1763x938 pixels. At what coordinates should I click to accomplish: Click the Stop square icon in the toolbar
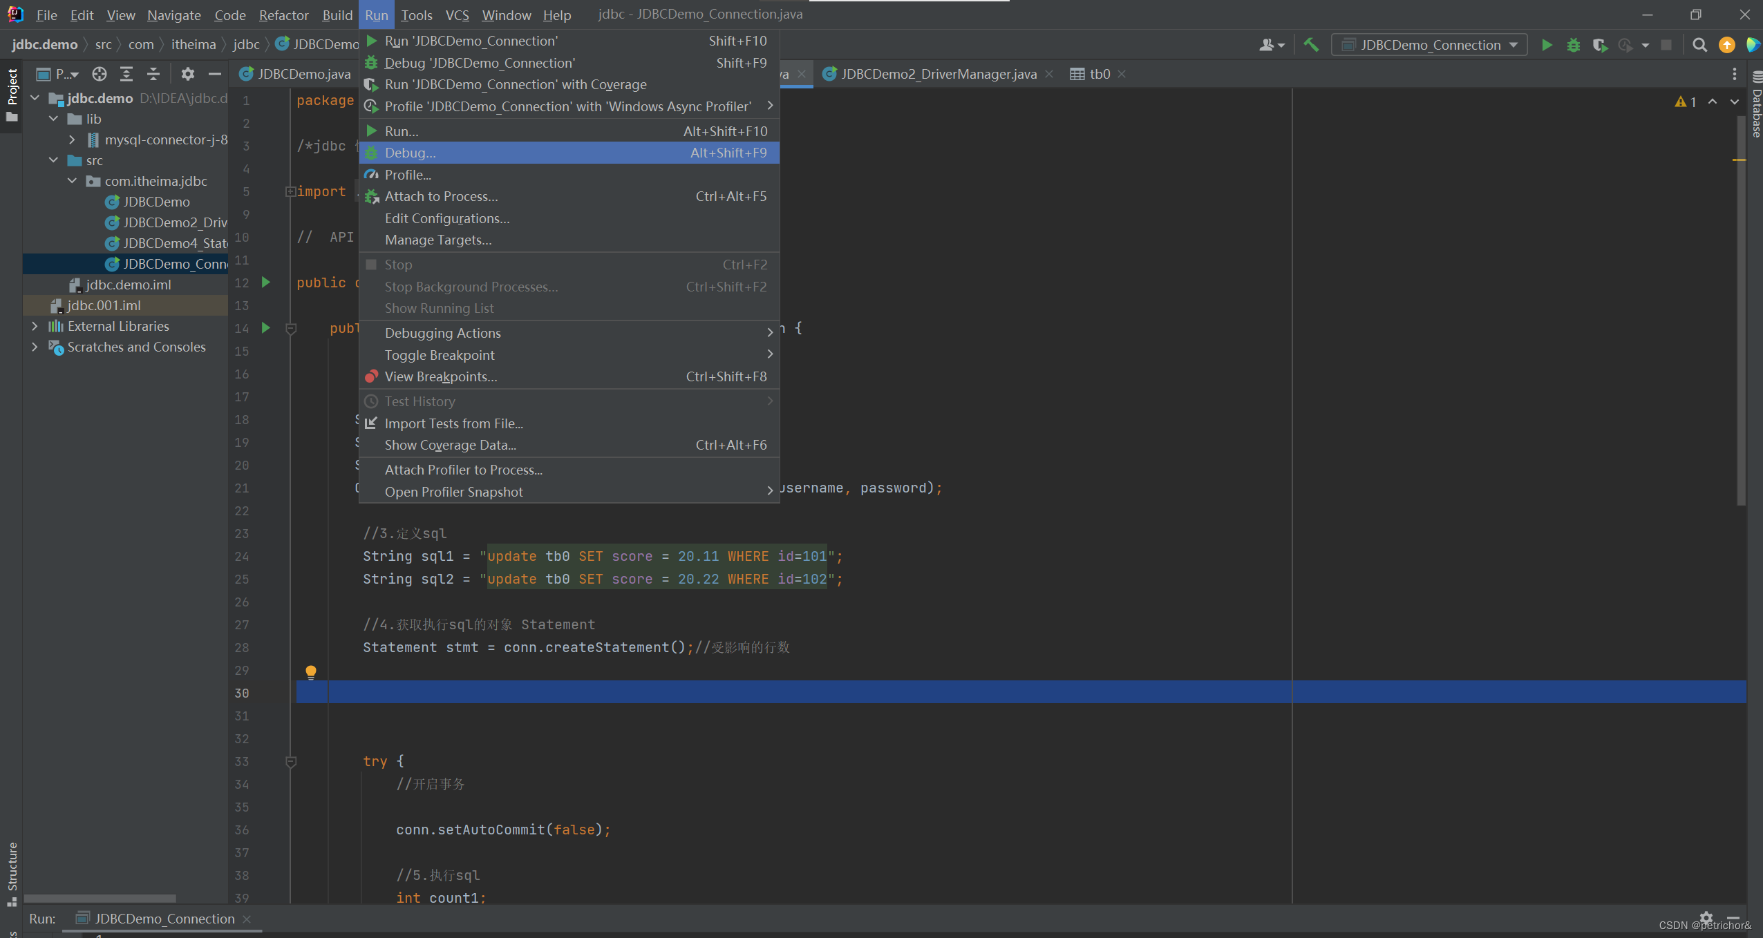pyautogui.click(x=1668, y=44)
